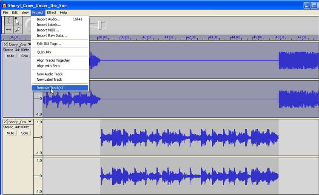The image size is (319, 195).
Task: Click the toolbar grabber handle at left edge
Action: (x=3, y=25)
